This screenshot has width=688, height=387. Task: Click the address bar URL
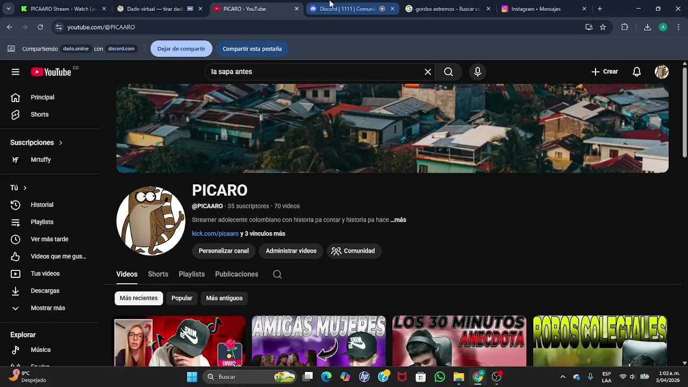pos(101,27)
